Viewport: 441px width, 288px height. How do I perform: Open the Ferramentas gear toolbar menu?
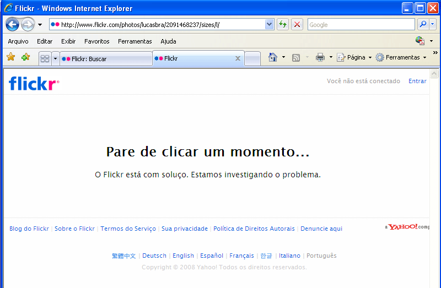point(401,57)
